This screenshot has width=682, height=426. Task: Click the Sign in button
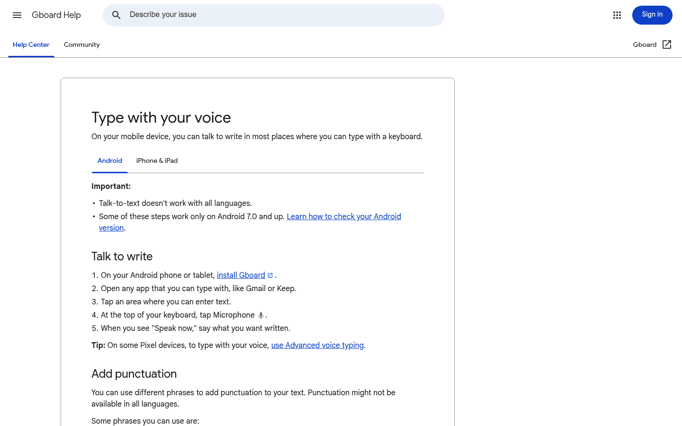pos(652,15)
